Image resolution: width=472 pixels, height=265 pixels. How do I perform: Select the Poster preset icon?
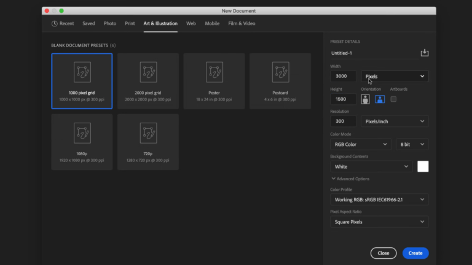214,72
